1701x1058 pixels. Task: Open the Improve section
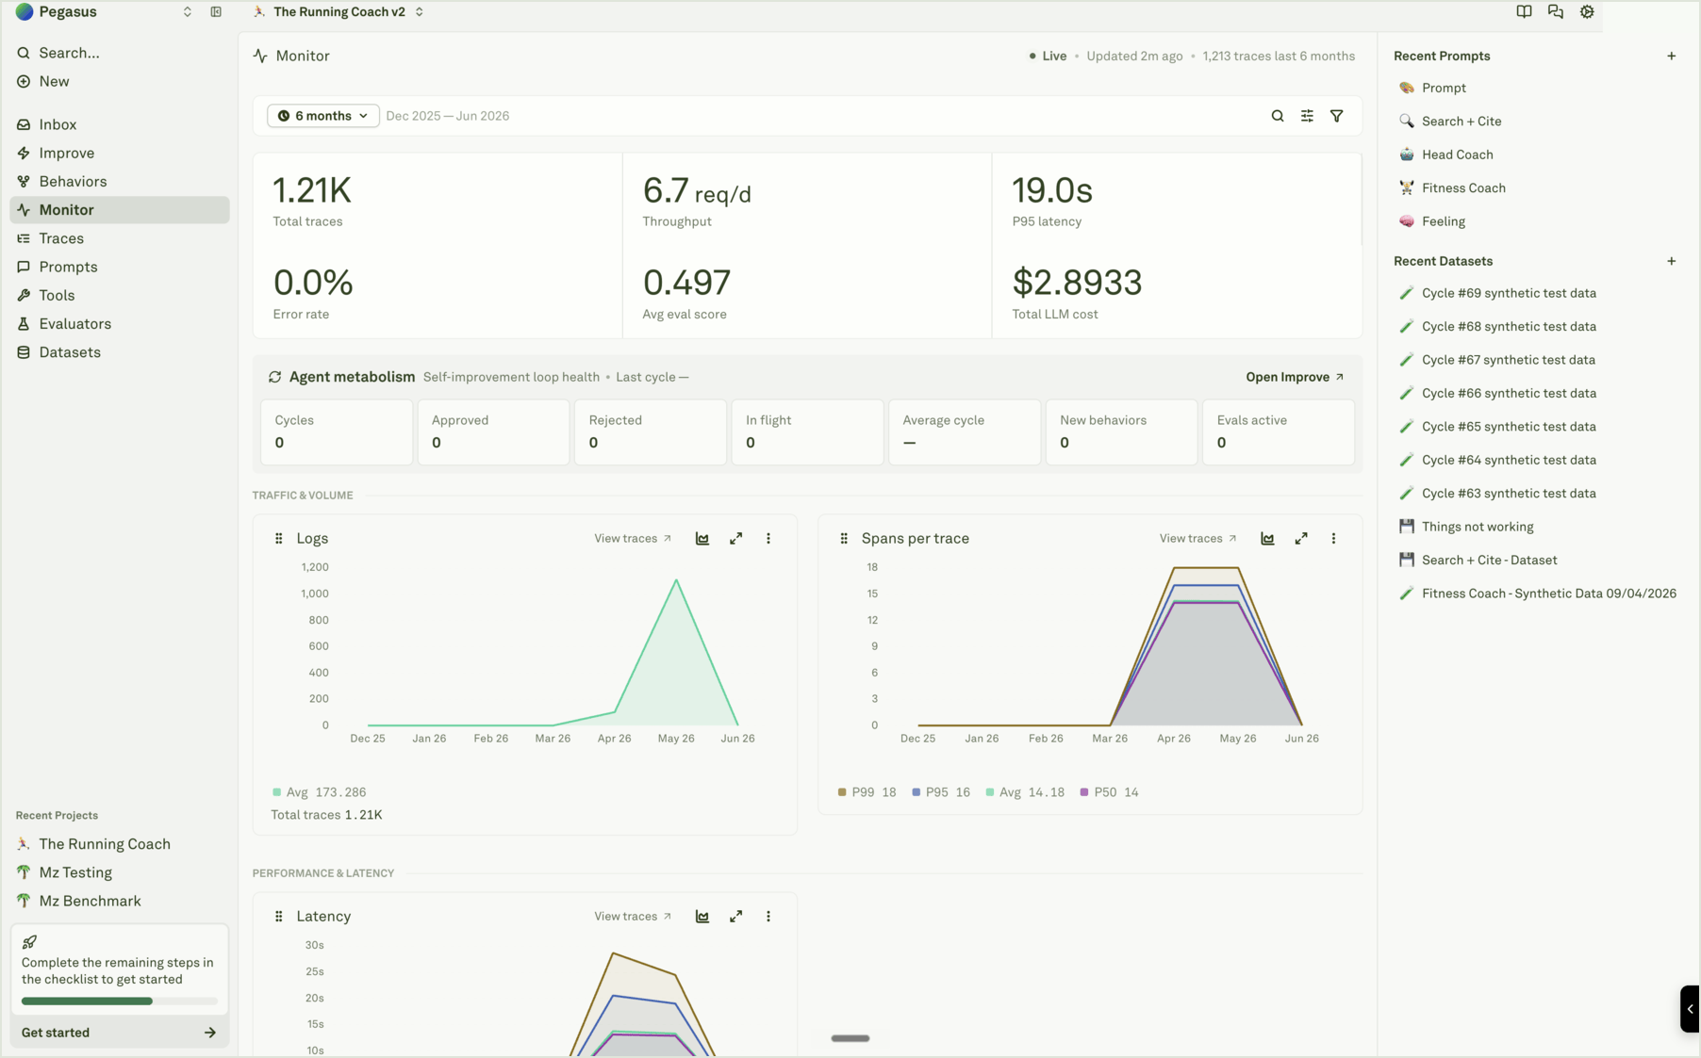pyautogui.click(x=120, y=153)
